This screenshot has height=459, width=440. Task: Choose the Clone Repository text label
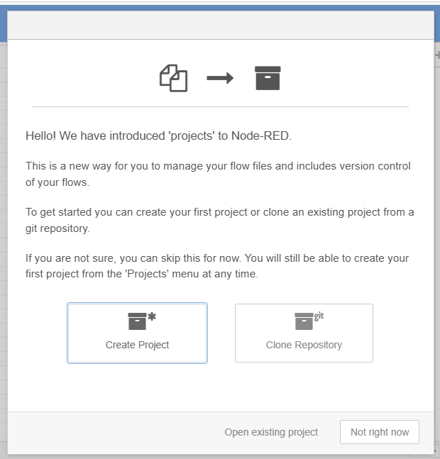(304, 345)
